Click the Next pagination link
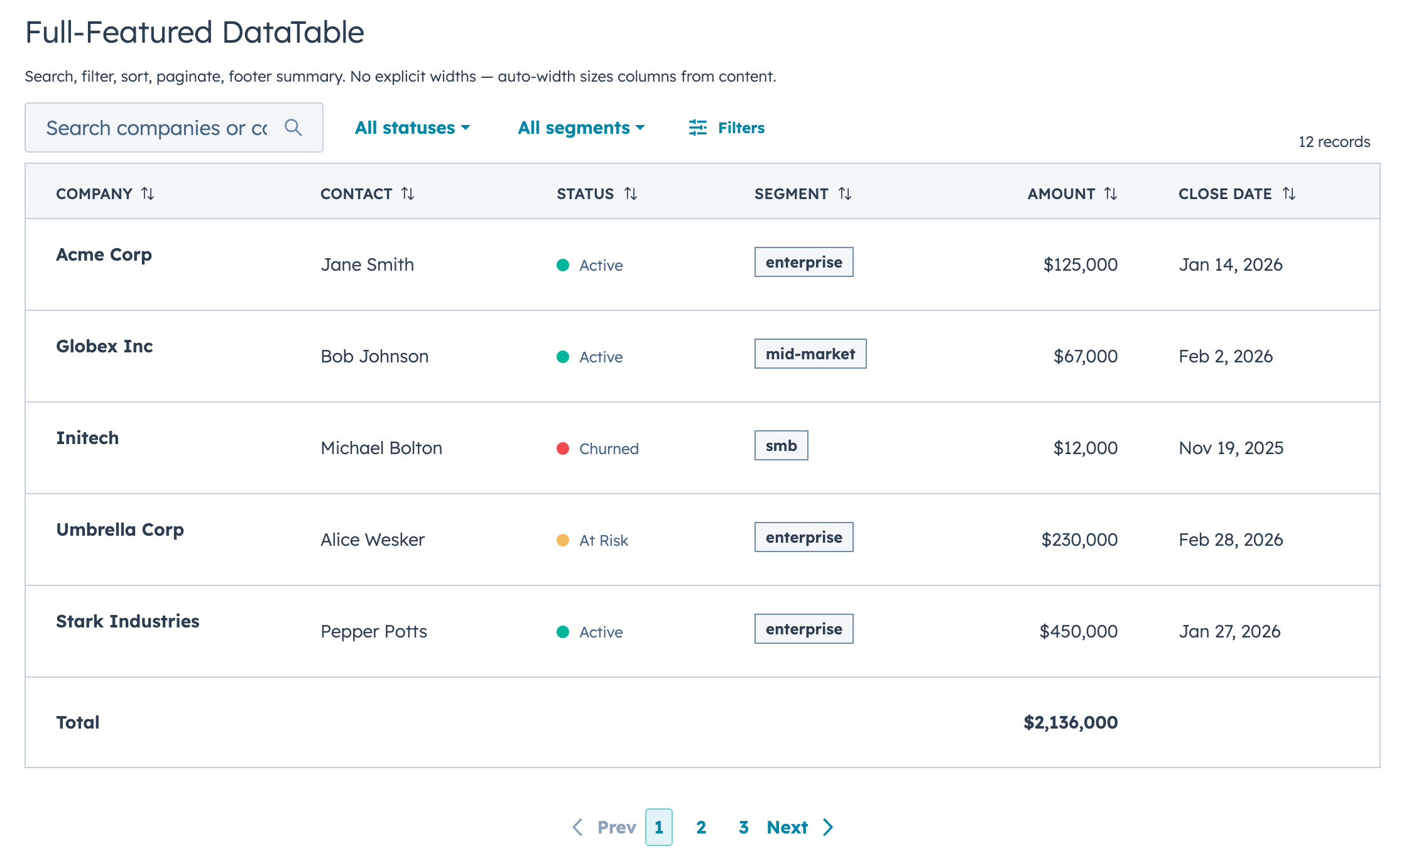The image size is (1421, 863). point(787,827)
